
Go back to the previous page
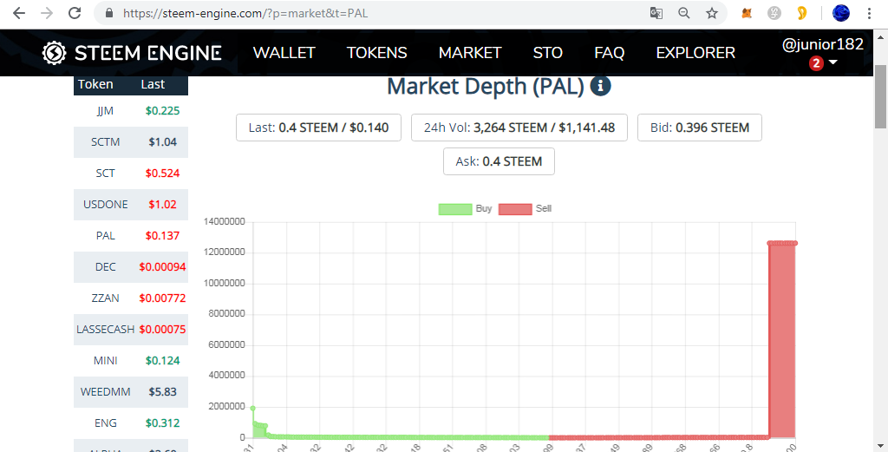(x=19, y=13)
